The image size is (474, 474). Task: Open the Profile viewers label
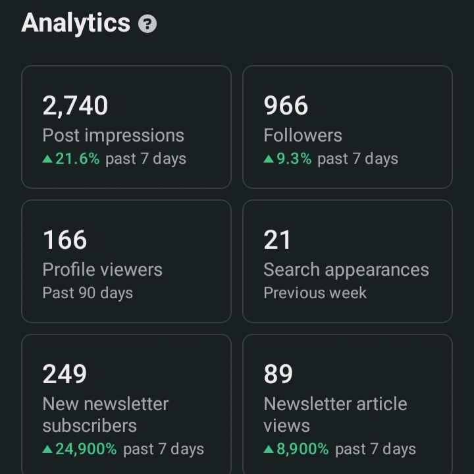pos(102,270)
